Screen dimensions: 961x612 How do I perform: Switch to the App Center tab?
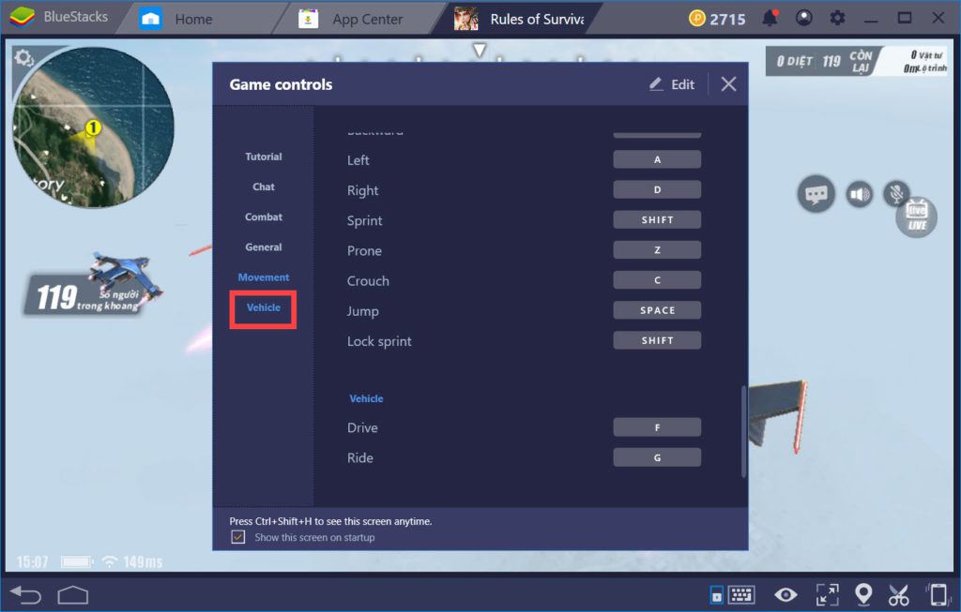[352, 19]
